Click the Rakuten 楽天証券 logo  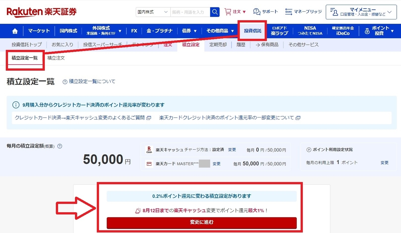(x=41, y=12)
